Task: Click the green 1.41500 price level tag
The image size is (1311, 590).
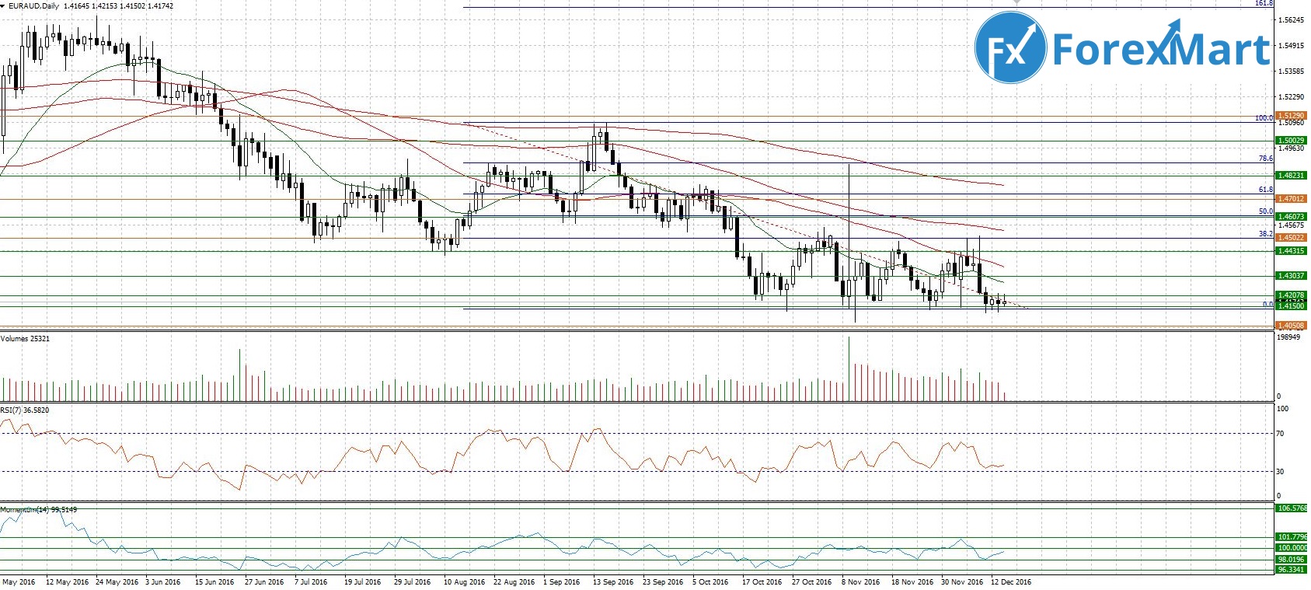Action: 1290,306
